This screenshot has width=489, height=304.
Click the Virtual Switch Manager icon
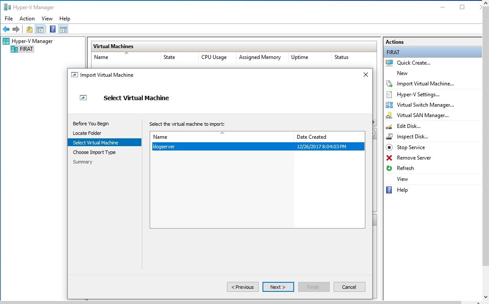(389, 105)
